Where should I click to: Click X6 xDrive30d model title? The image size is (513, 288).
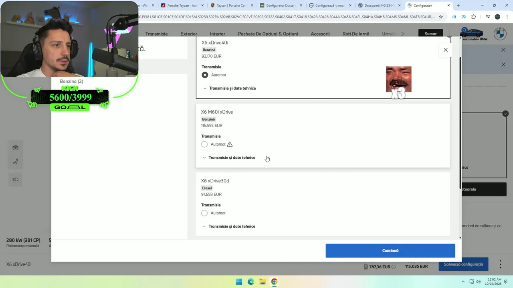coord(215,181)
